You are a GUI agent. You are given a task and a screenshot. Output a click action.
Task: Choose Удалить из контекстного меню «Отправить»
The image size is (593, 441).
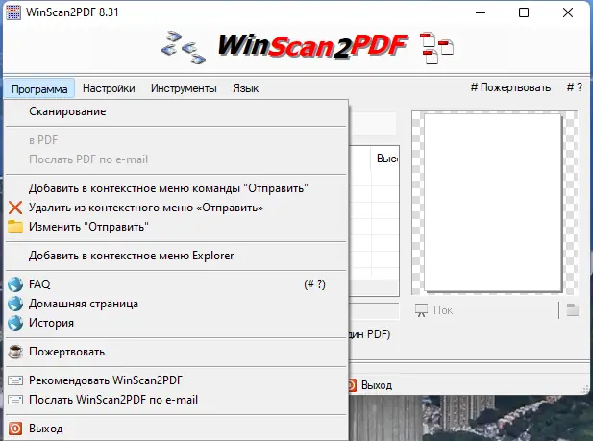point(176,208)
